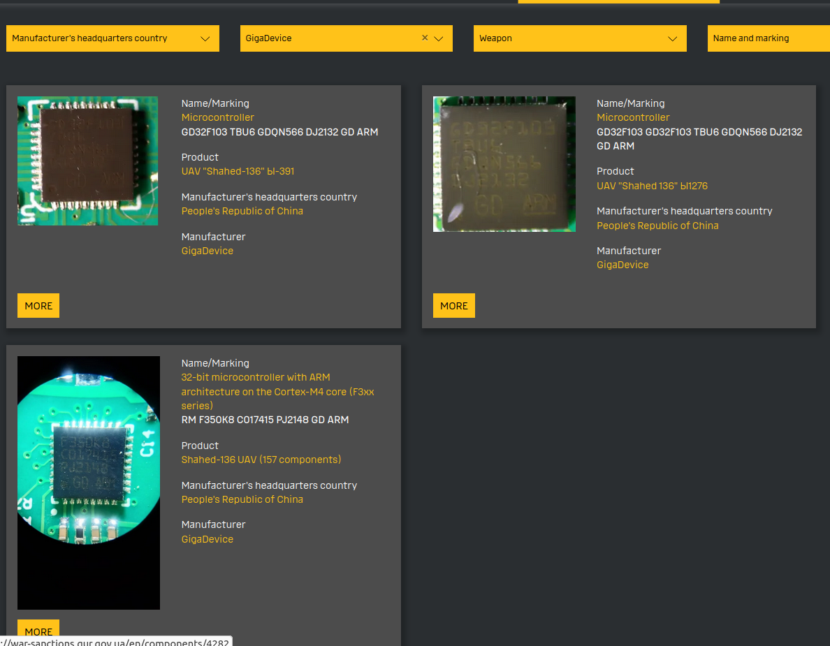The height and width of the screenshot is (646, 830).
Task: Follow UAV "Shahed-136" Ы-391 product link
Action: tap(238, 171)
